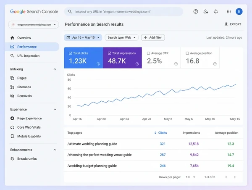This screenshot has height=190, width=252.
Task: Click the Overview home icon
Action: pyautogui.click(x=12, y=38)
